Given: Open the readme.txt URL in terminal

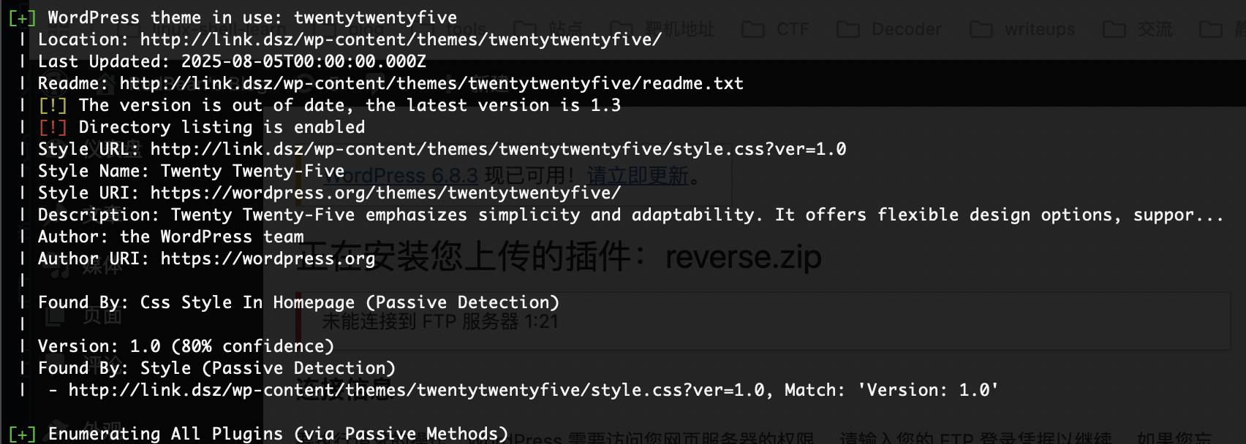Looking at the screenshot, I should click(431, 83).
